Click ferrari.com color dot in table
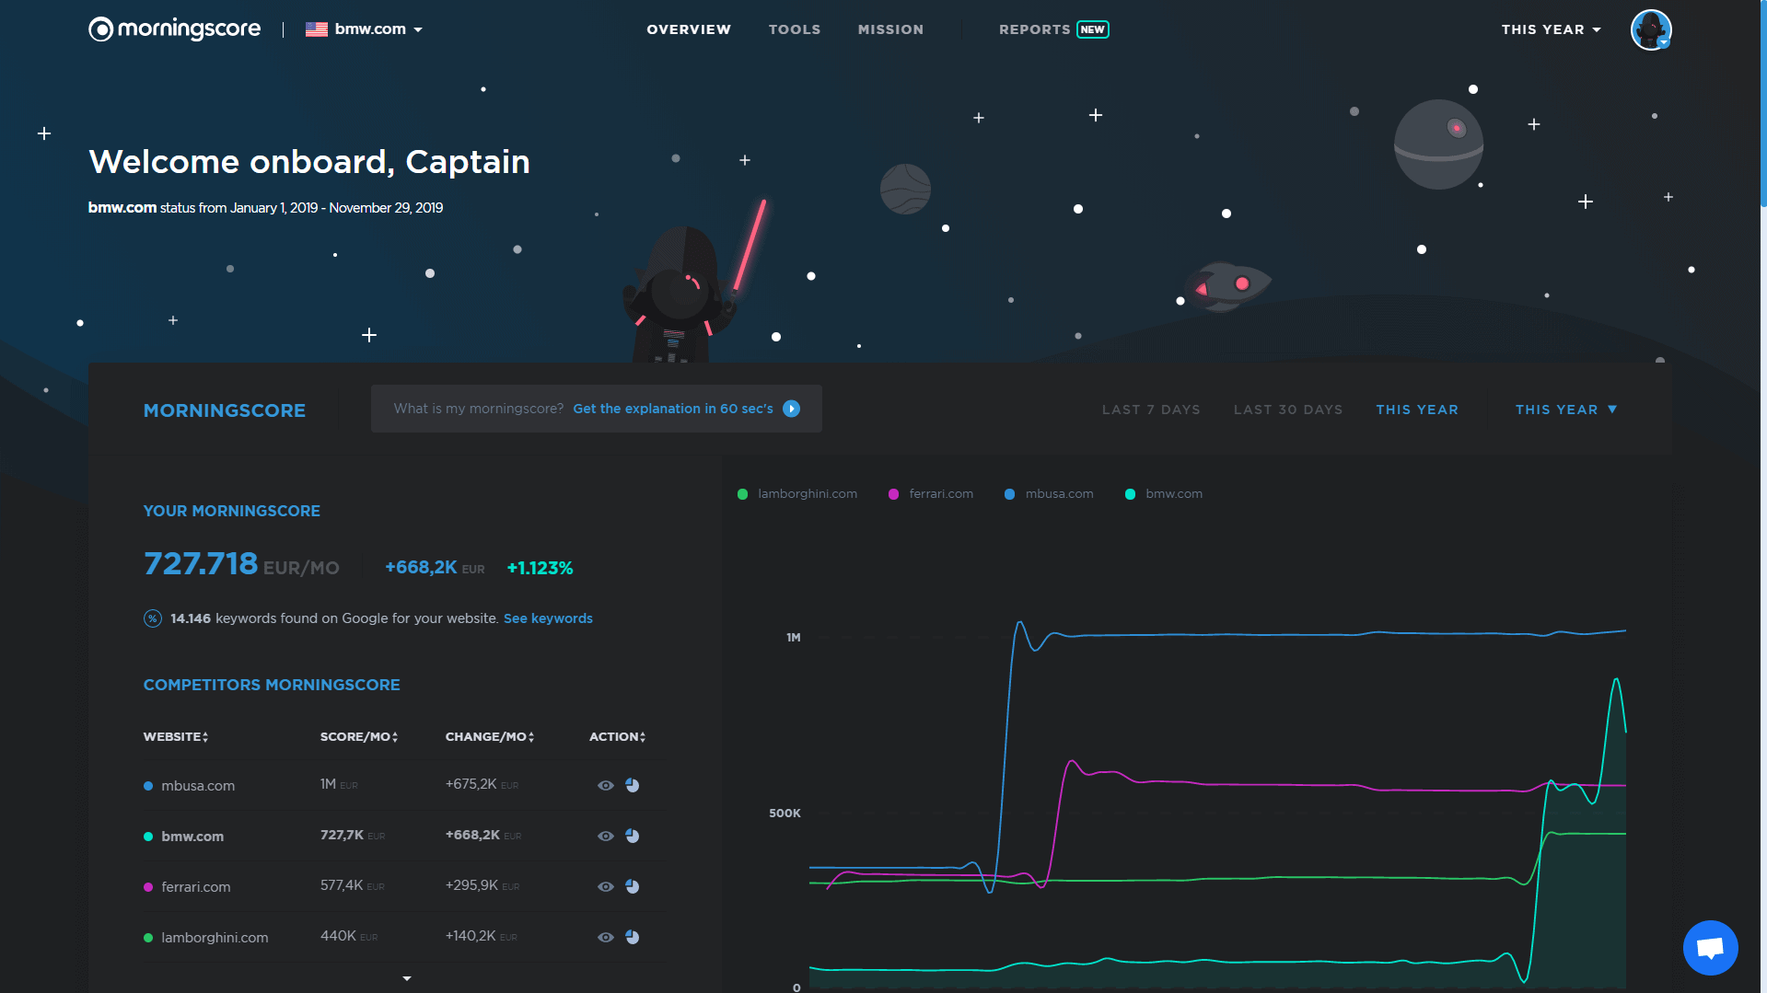Viewport: 1767px width, 993px height. coord(148,887)
